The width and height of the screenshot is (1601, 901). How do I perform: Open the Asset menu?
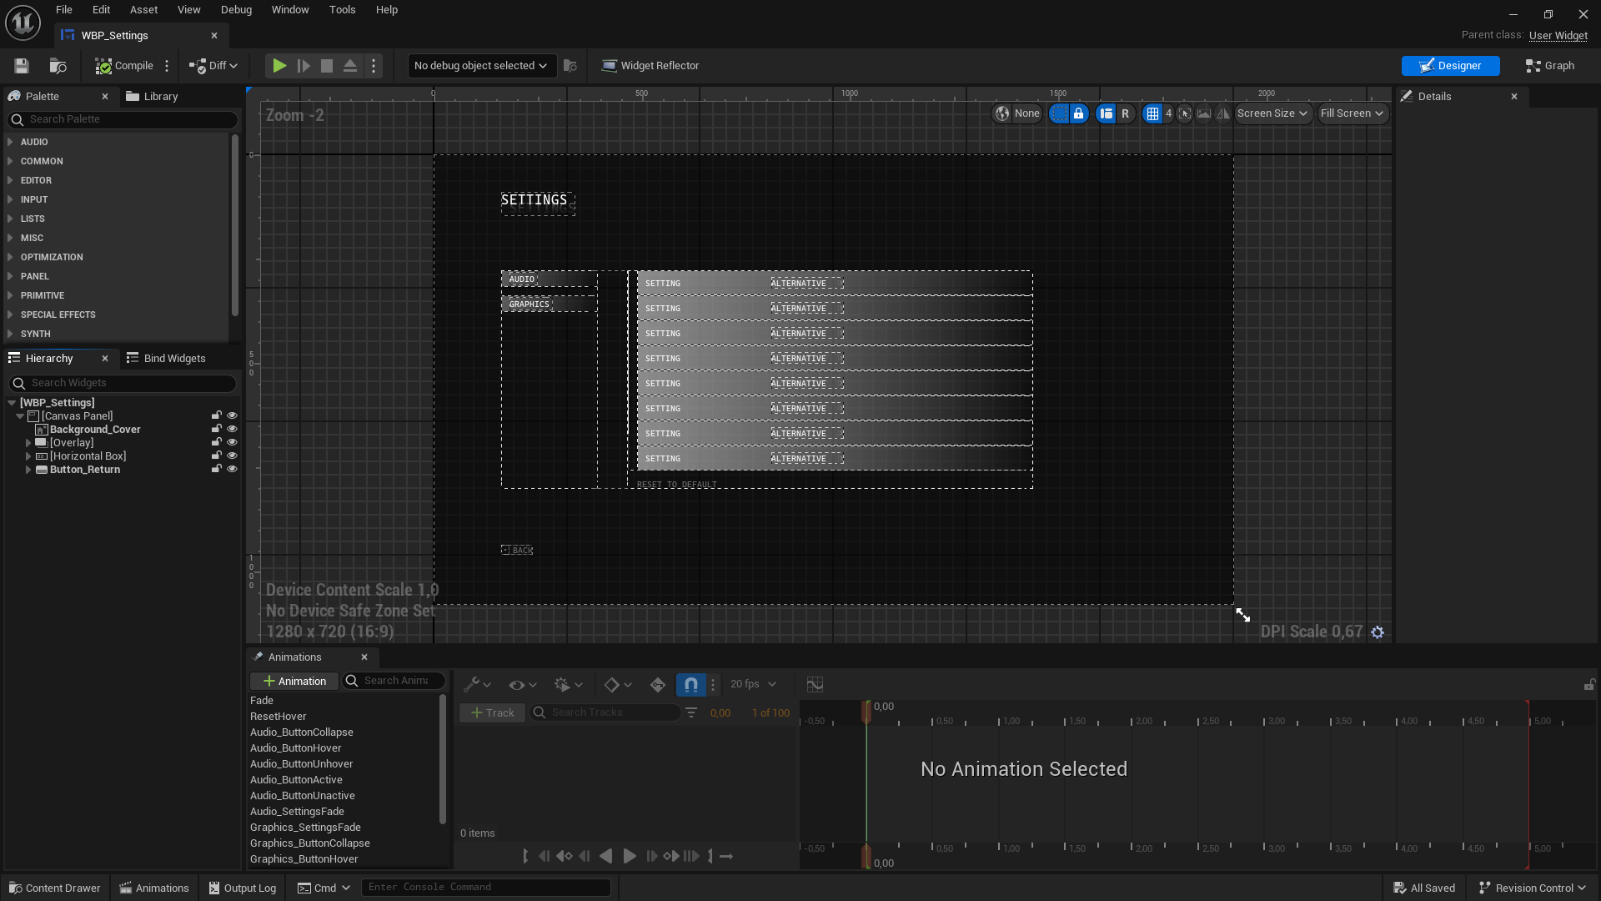pyautogui.click(x=143, y=10)
